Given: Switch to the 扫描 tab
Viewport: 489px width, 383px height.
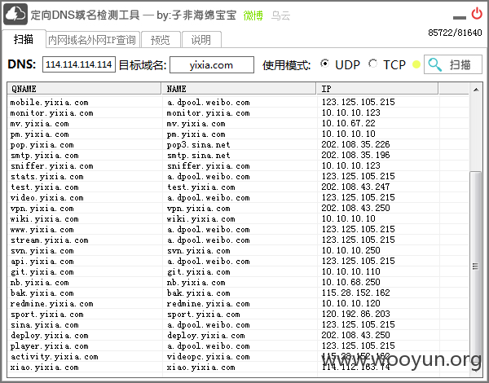Looking at the screenshot, I should pos(24,39).
